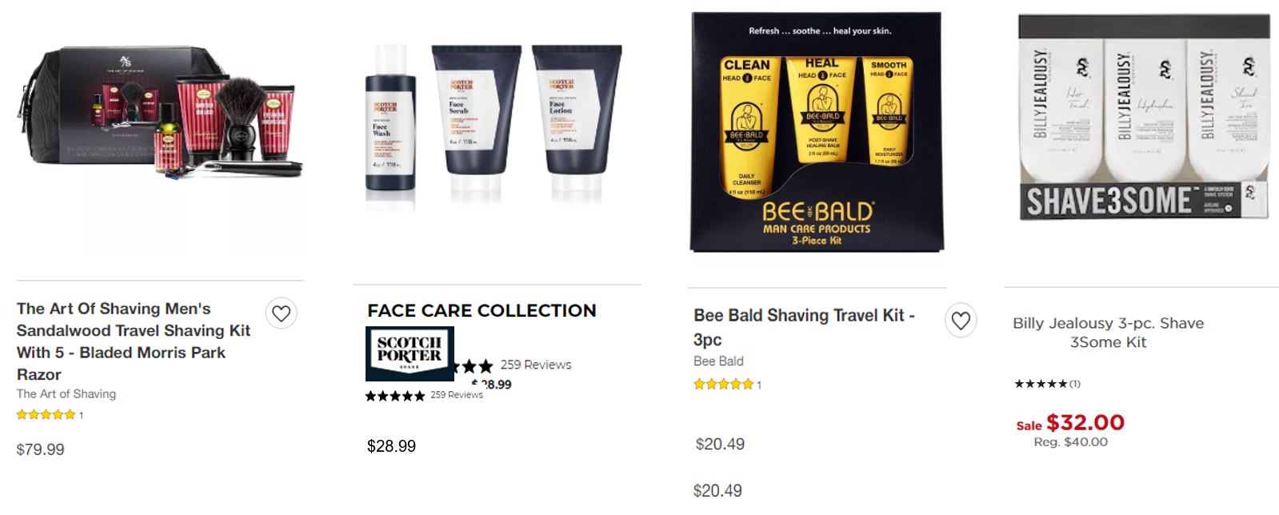The height and width of the screenshot is (515, 1279).
Task: Open the Billy Jealousy Shave3Some image
Action: (x=1143, y=118)
